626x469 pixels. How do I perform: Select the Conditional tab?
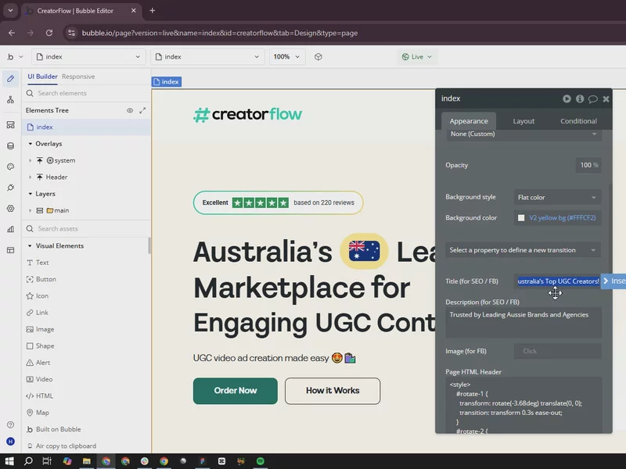point(578,121)
